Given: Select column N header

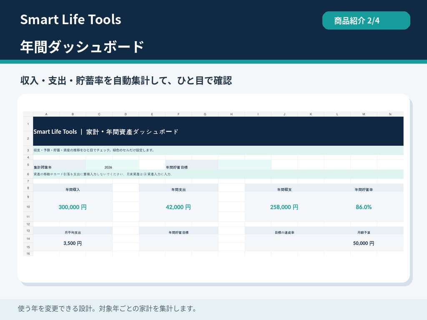Looking at the screenshot, I should pyautogui.click(x=390, y=114).
